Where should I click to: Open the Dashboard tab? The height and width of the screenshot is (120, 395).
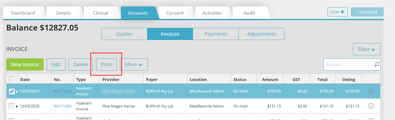[23, 13]
